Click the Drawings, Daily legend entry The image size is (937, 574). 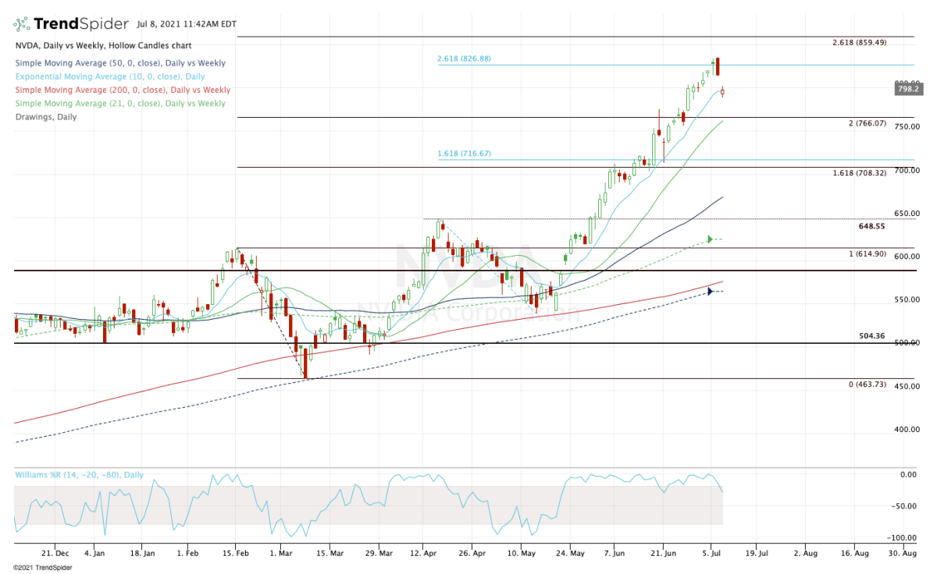pos(45,117)
